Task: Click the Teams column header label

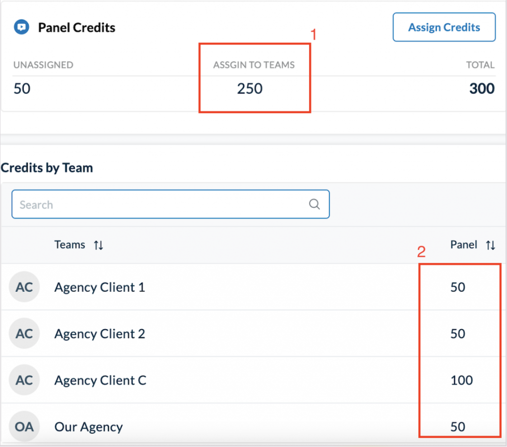Action: tap(70, 245)
